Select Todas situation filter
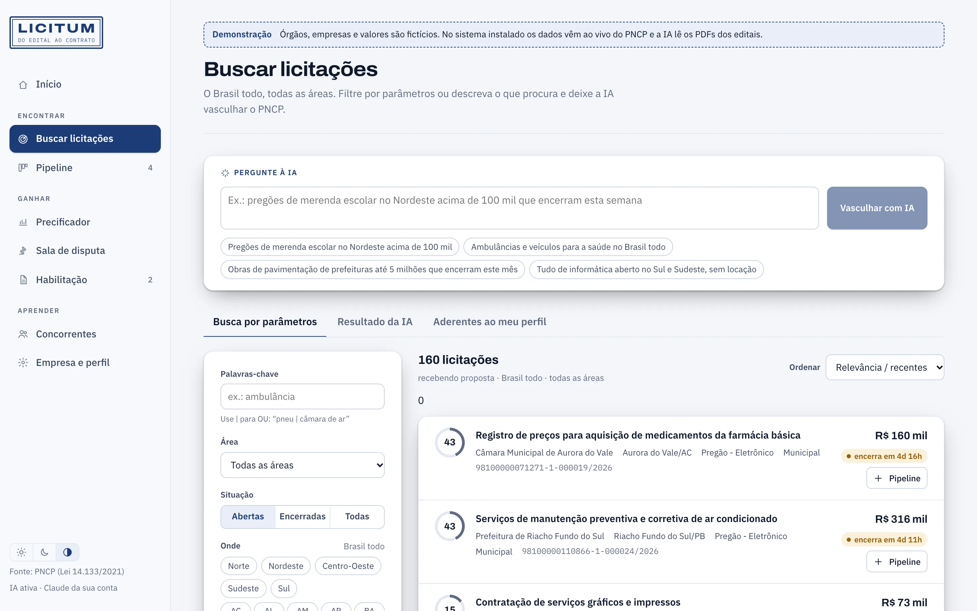Image resolution: width=977 pixels, height=611 pixels. click(x=357, y=516)
